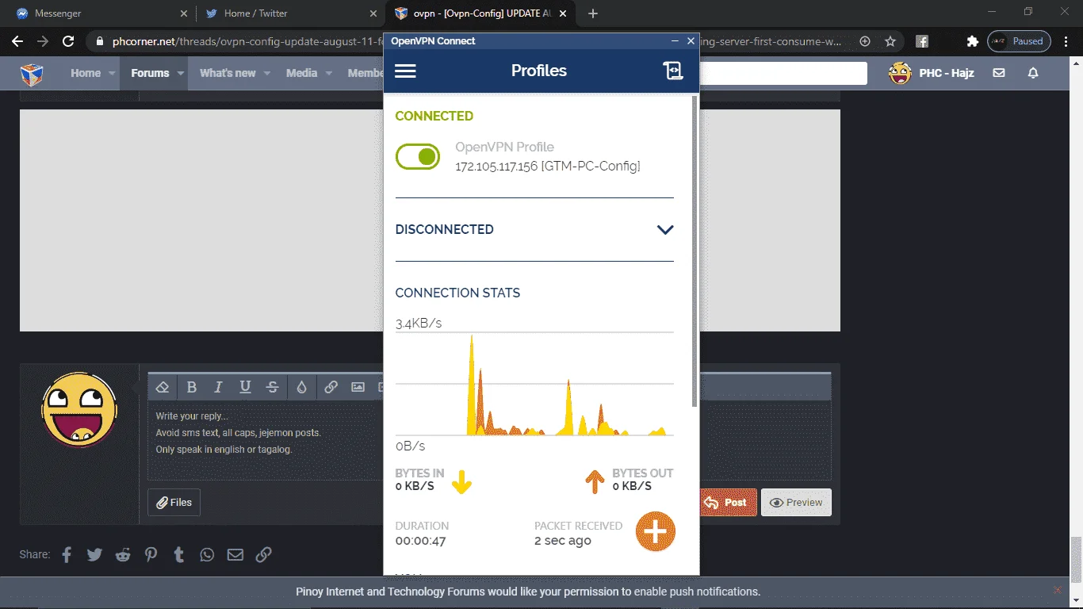Open the OpenVPN Connect hamburger menu
Image resolution: width=1083 pixels, height=609 pixels.
[x=405, y=71]
